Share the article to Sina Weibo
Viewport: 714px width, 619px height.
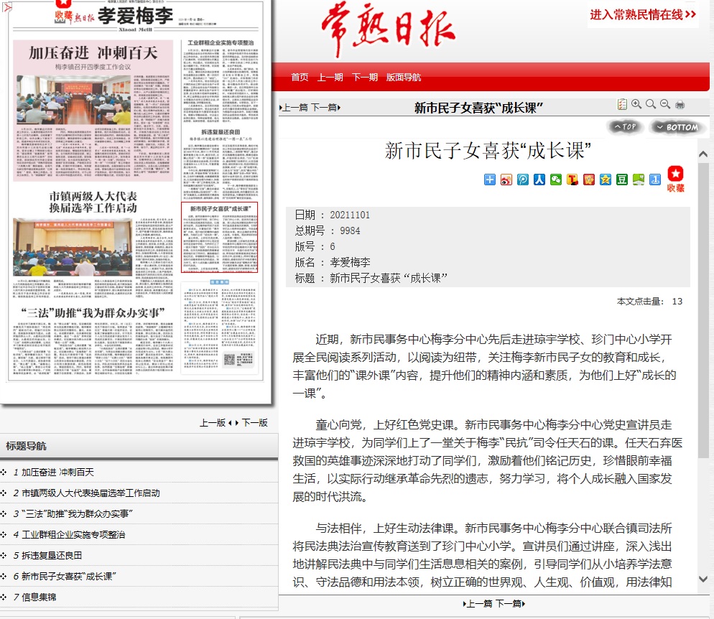click(506, 180)
